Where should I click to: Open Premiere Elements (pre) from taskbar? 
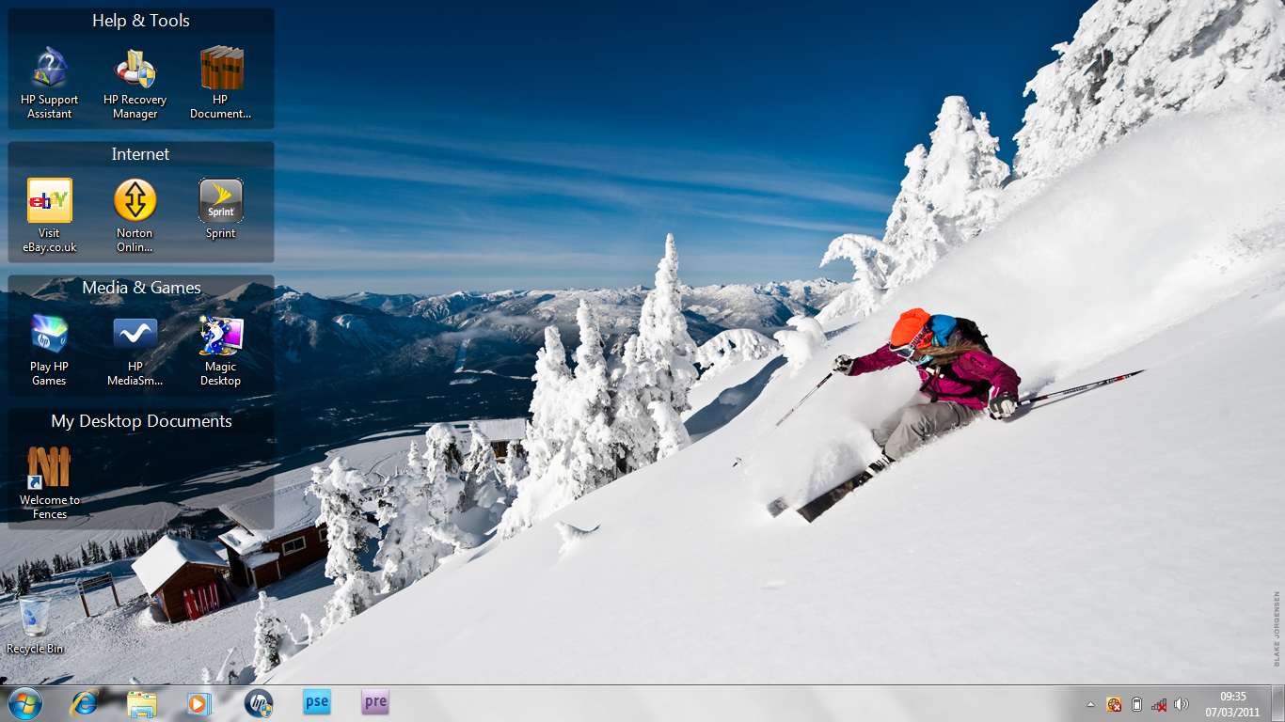point(375,702)
